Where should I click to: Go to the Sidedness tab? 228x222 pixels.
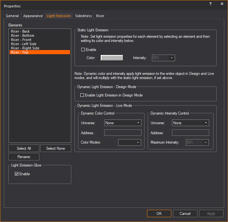point(84,16)
